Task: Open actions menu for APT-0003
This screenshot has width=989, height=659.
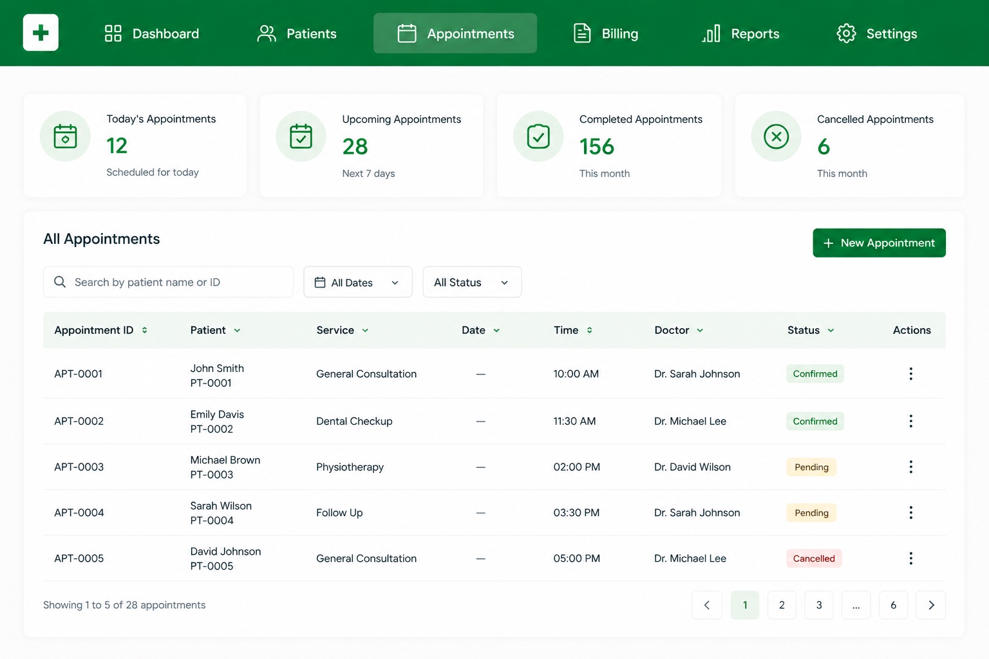Action: (x=910, y=467)
